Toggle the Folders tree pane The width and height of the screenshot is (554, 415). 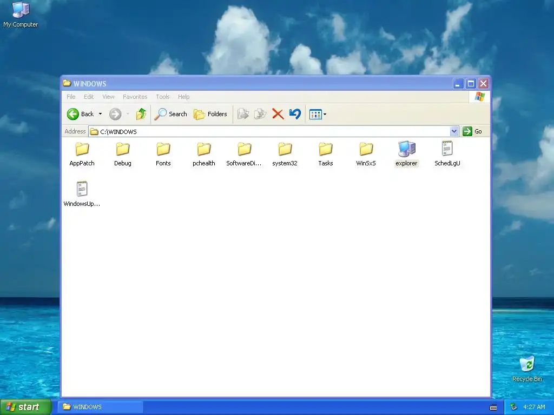210,114
